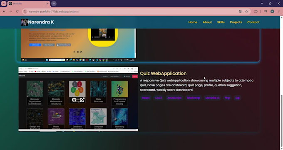Open the Chrome three-dot menu

279,12
